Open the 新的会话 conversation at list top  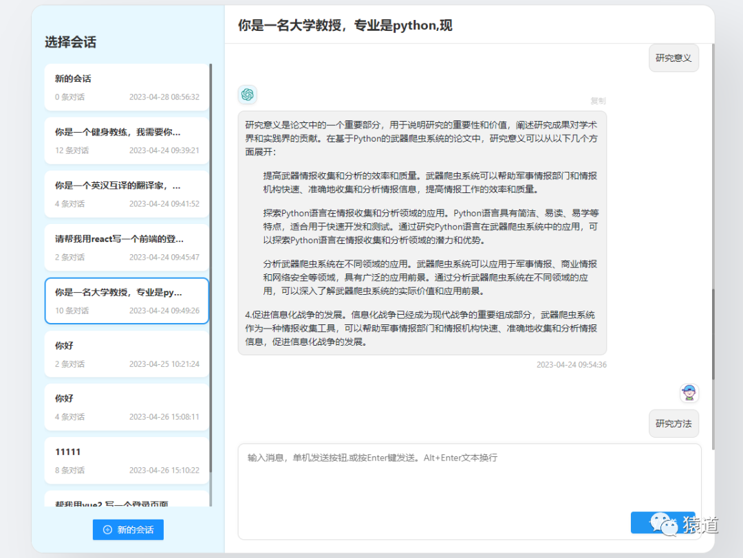point(127,87)
